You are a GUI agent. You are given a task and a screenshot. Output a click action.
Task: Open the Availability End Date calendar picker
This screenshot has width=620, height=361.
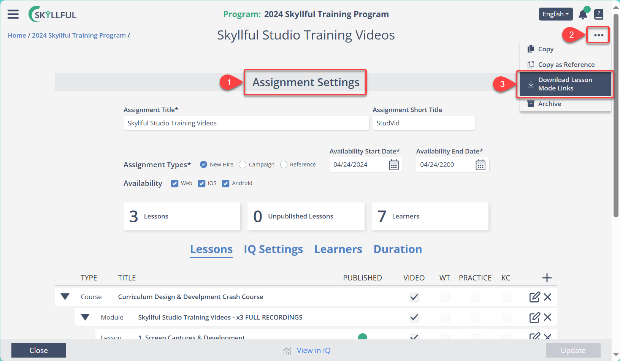click(x=480, y=165)
